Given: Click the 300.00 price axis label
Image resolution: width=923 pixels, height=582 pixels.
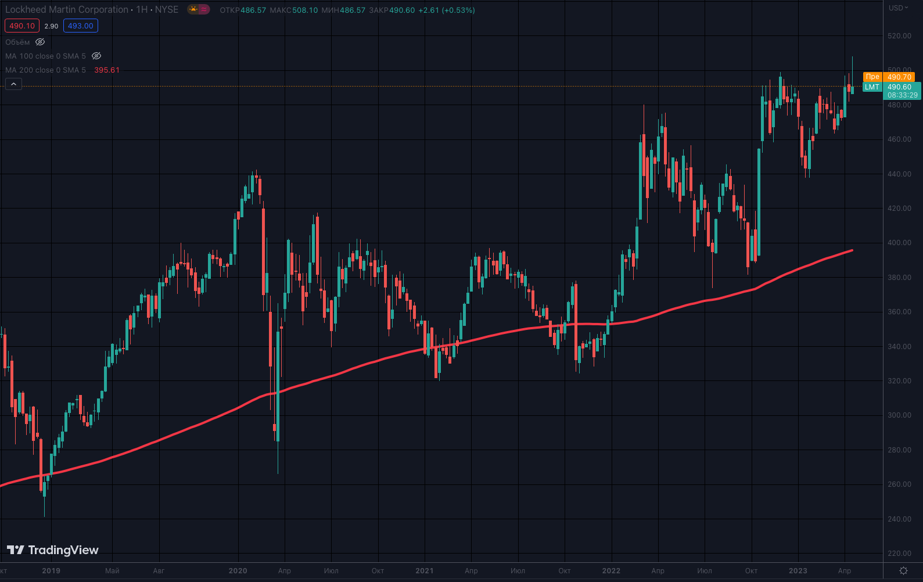Looking at the screenshot, I should [x=899, y=415].
